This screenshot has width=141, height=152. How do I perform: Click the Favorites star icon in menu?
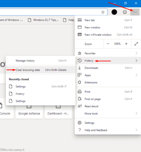pos(80,53)
